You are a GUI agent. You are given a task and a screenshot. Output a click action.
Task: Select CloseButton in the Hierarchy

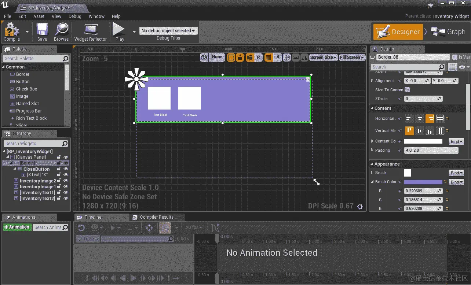pos(36,169)
